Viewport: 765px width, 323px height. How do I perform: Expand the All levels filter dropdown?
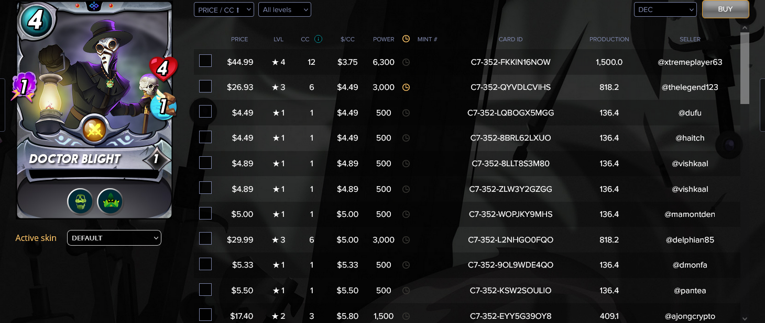(285, 9)
